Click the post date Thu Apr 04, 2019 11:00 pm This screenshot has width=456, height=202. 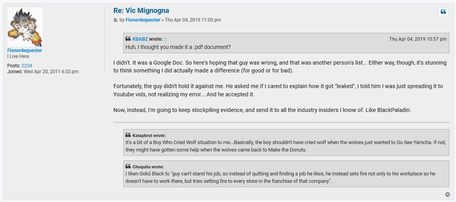point(193,20)
